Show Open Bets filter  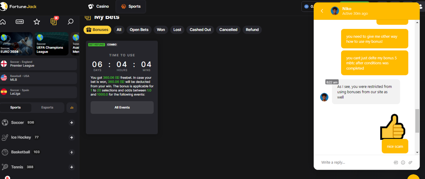tap(139, 30)
